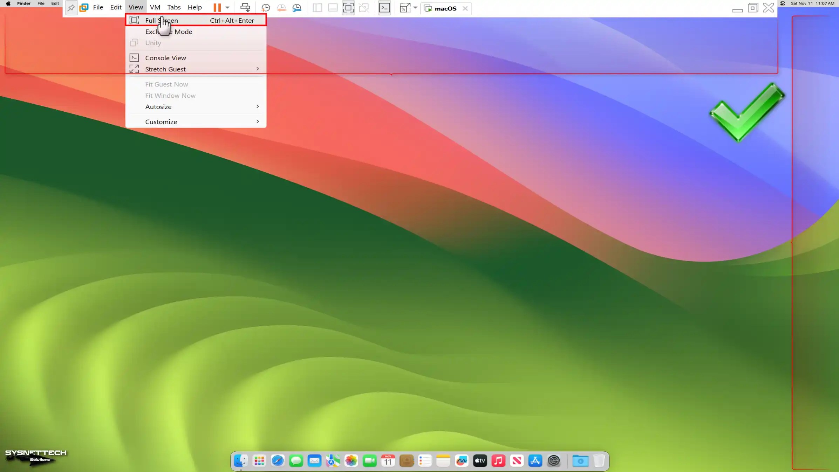This screenshot has height=472, width=839.
Task: Pause the virtual machine
Action: click(217, 7)
